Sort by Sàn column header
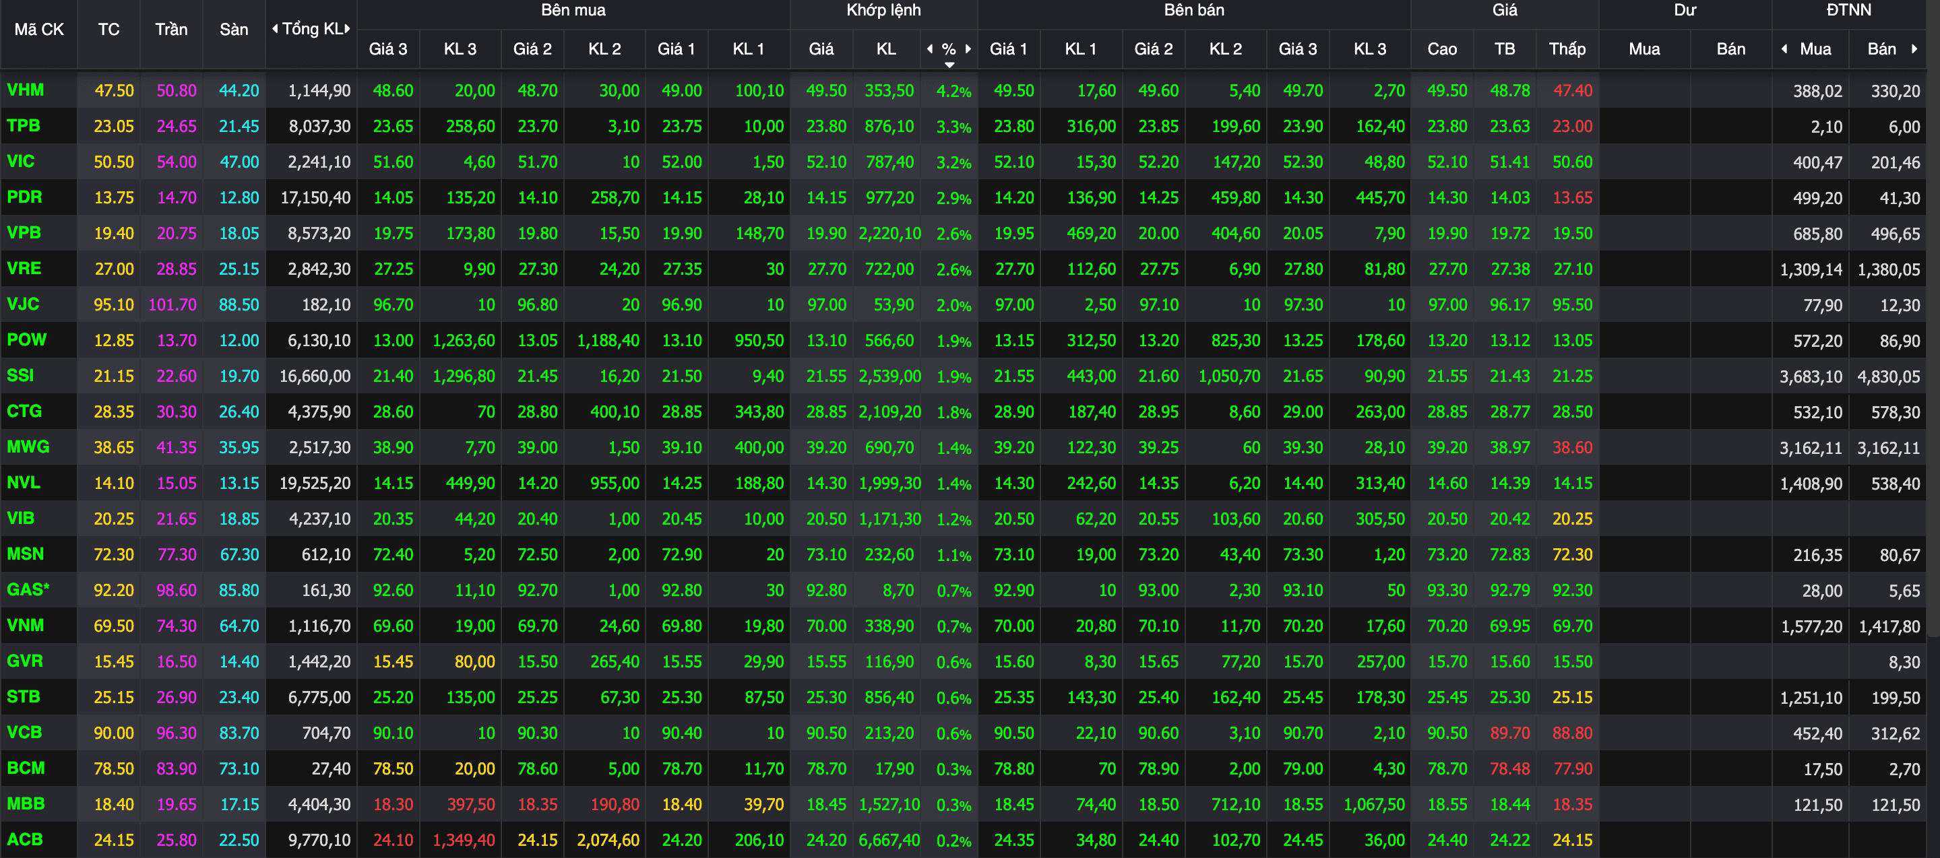This screenshot has width=1940, height=858. coord(233,30)
